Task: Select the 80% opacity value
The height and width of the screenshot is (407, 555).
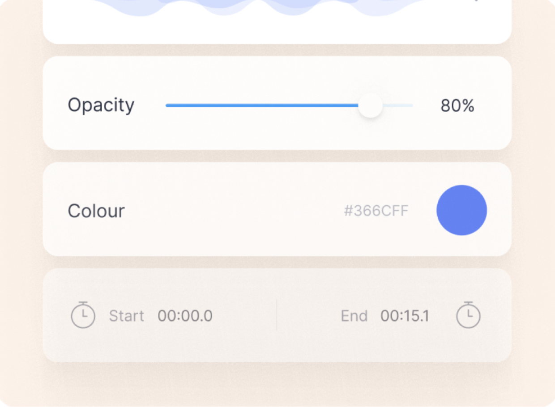Action: 457,106
